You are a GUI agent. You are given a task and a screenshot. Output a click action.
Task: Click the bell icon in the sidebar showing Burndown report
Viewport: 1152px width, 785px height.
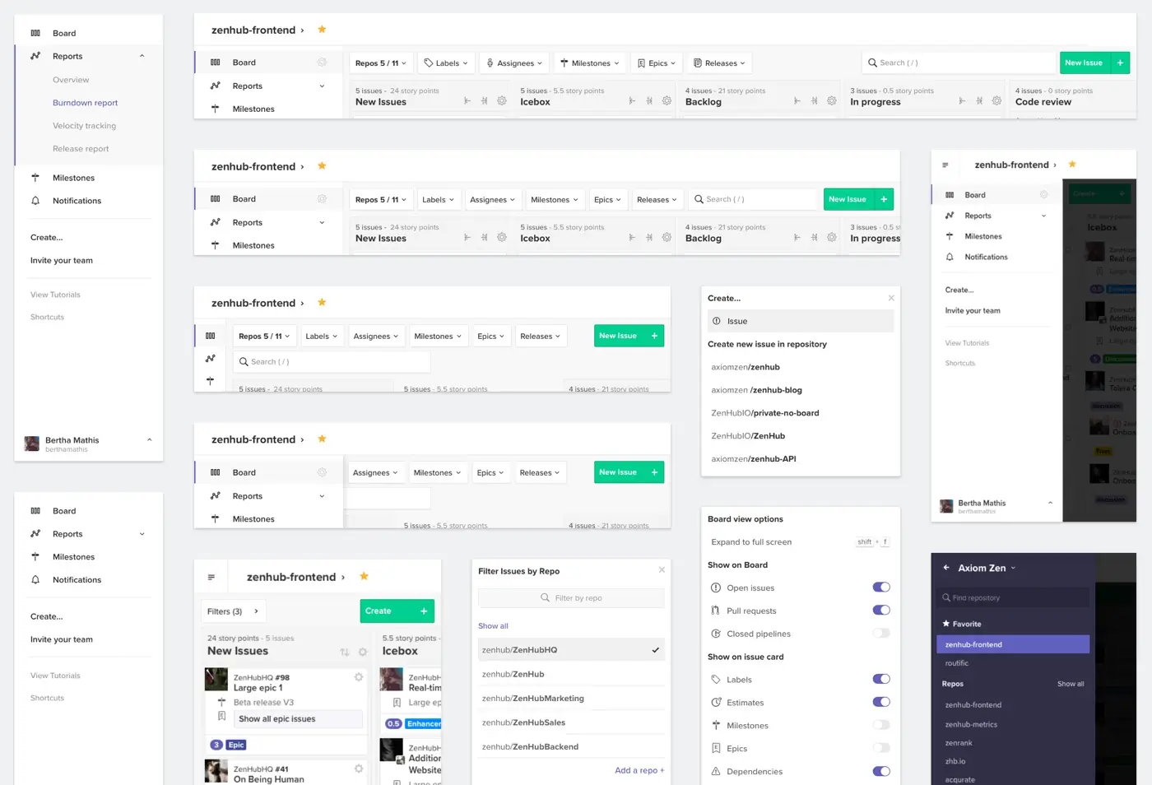[35, 201]
